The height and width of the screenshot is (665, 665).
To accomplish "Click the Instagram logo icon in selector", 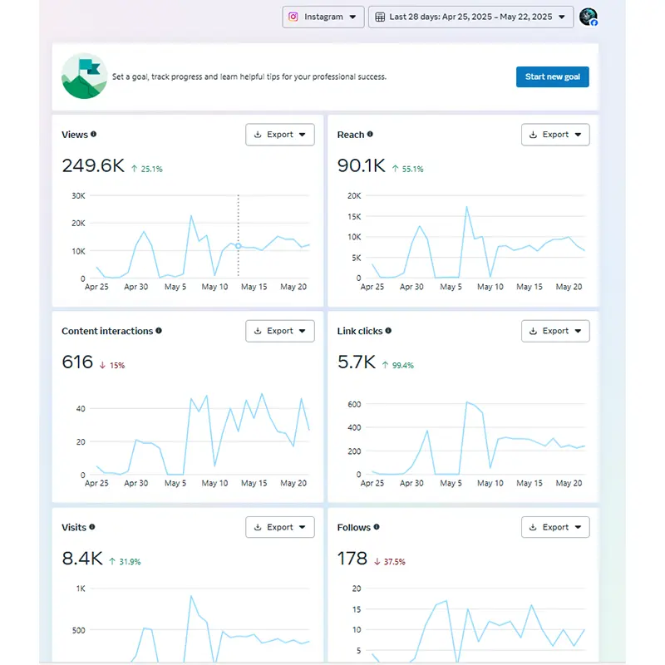I will click(293, 17).
